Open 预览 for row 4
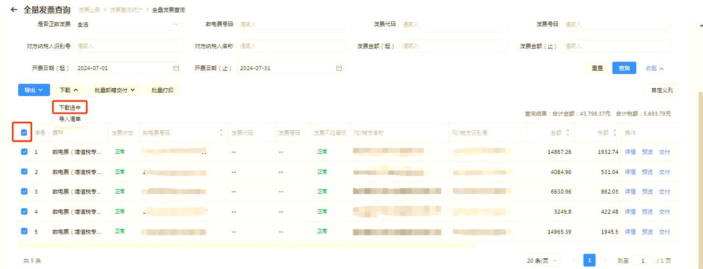 click(x=647, y=212)
